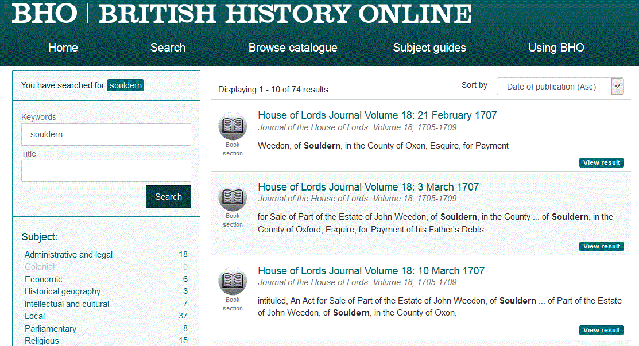Click 'Journal of the House of Lords' subtitle under 3 March
Viewport: 639px width, 346px height.
[357, 199]
